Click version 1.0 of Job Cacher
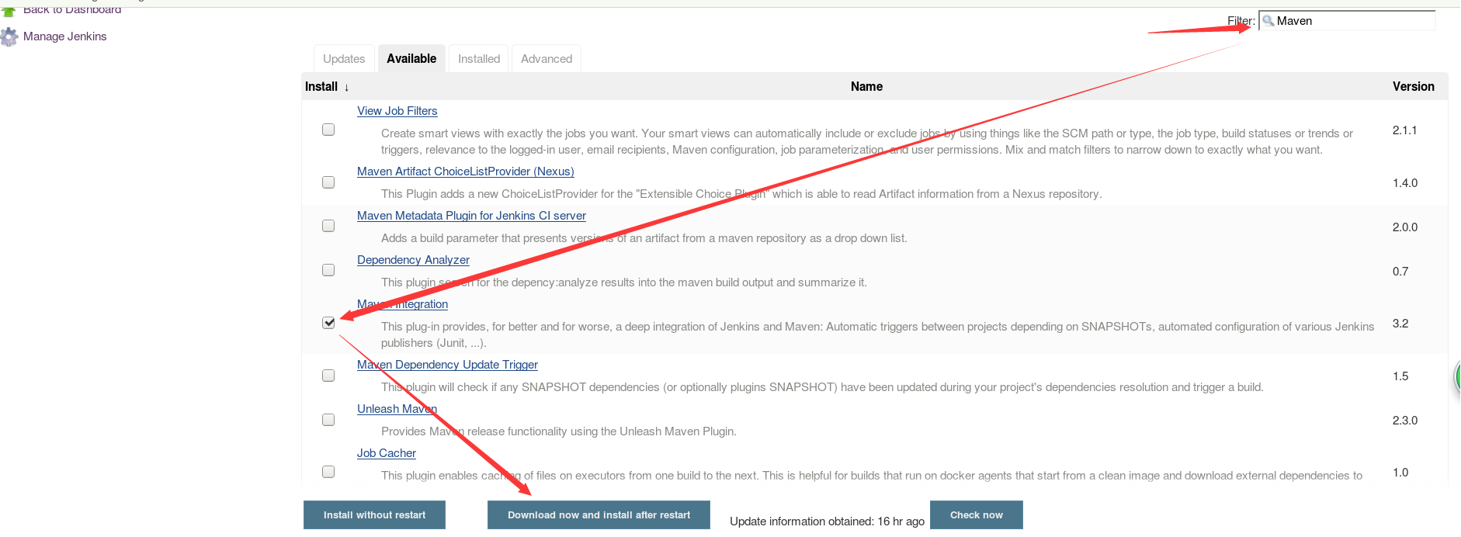This screenshot has height=537, width=1461. (1400, 473)
